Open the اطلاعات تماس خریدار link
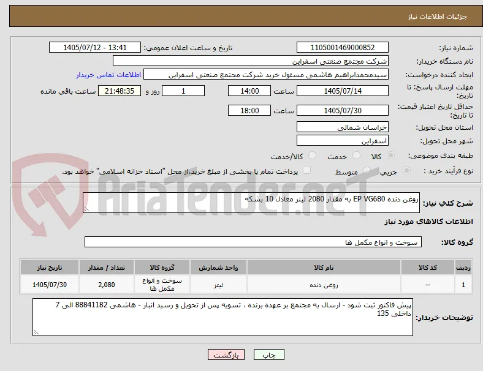The image size is (483, 371). pos(108,75)
